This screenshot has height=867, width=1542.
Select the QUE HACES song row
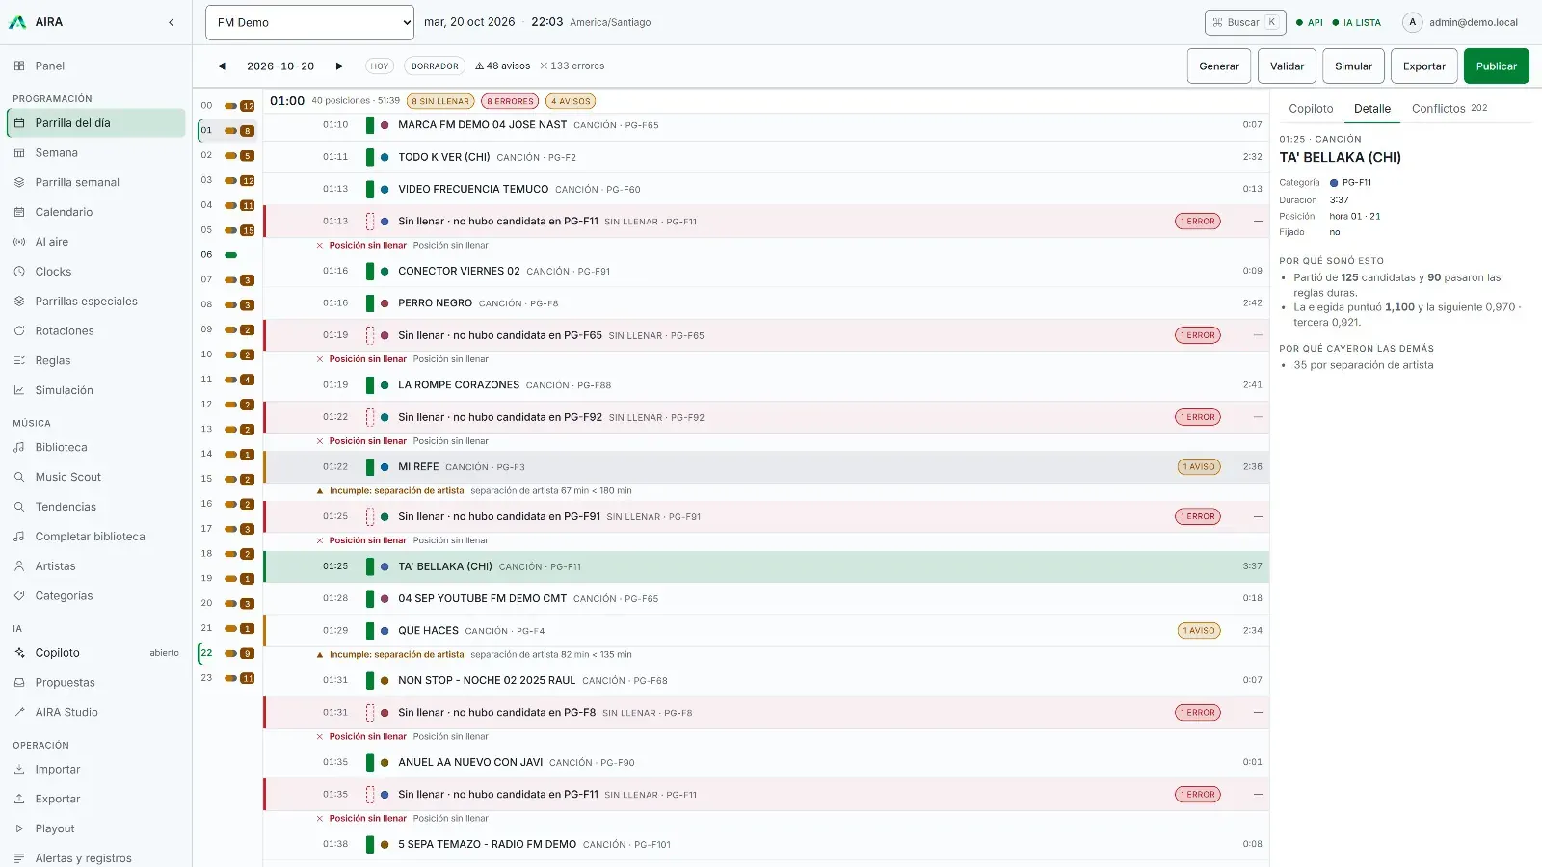(x=766, y=631)
